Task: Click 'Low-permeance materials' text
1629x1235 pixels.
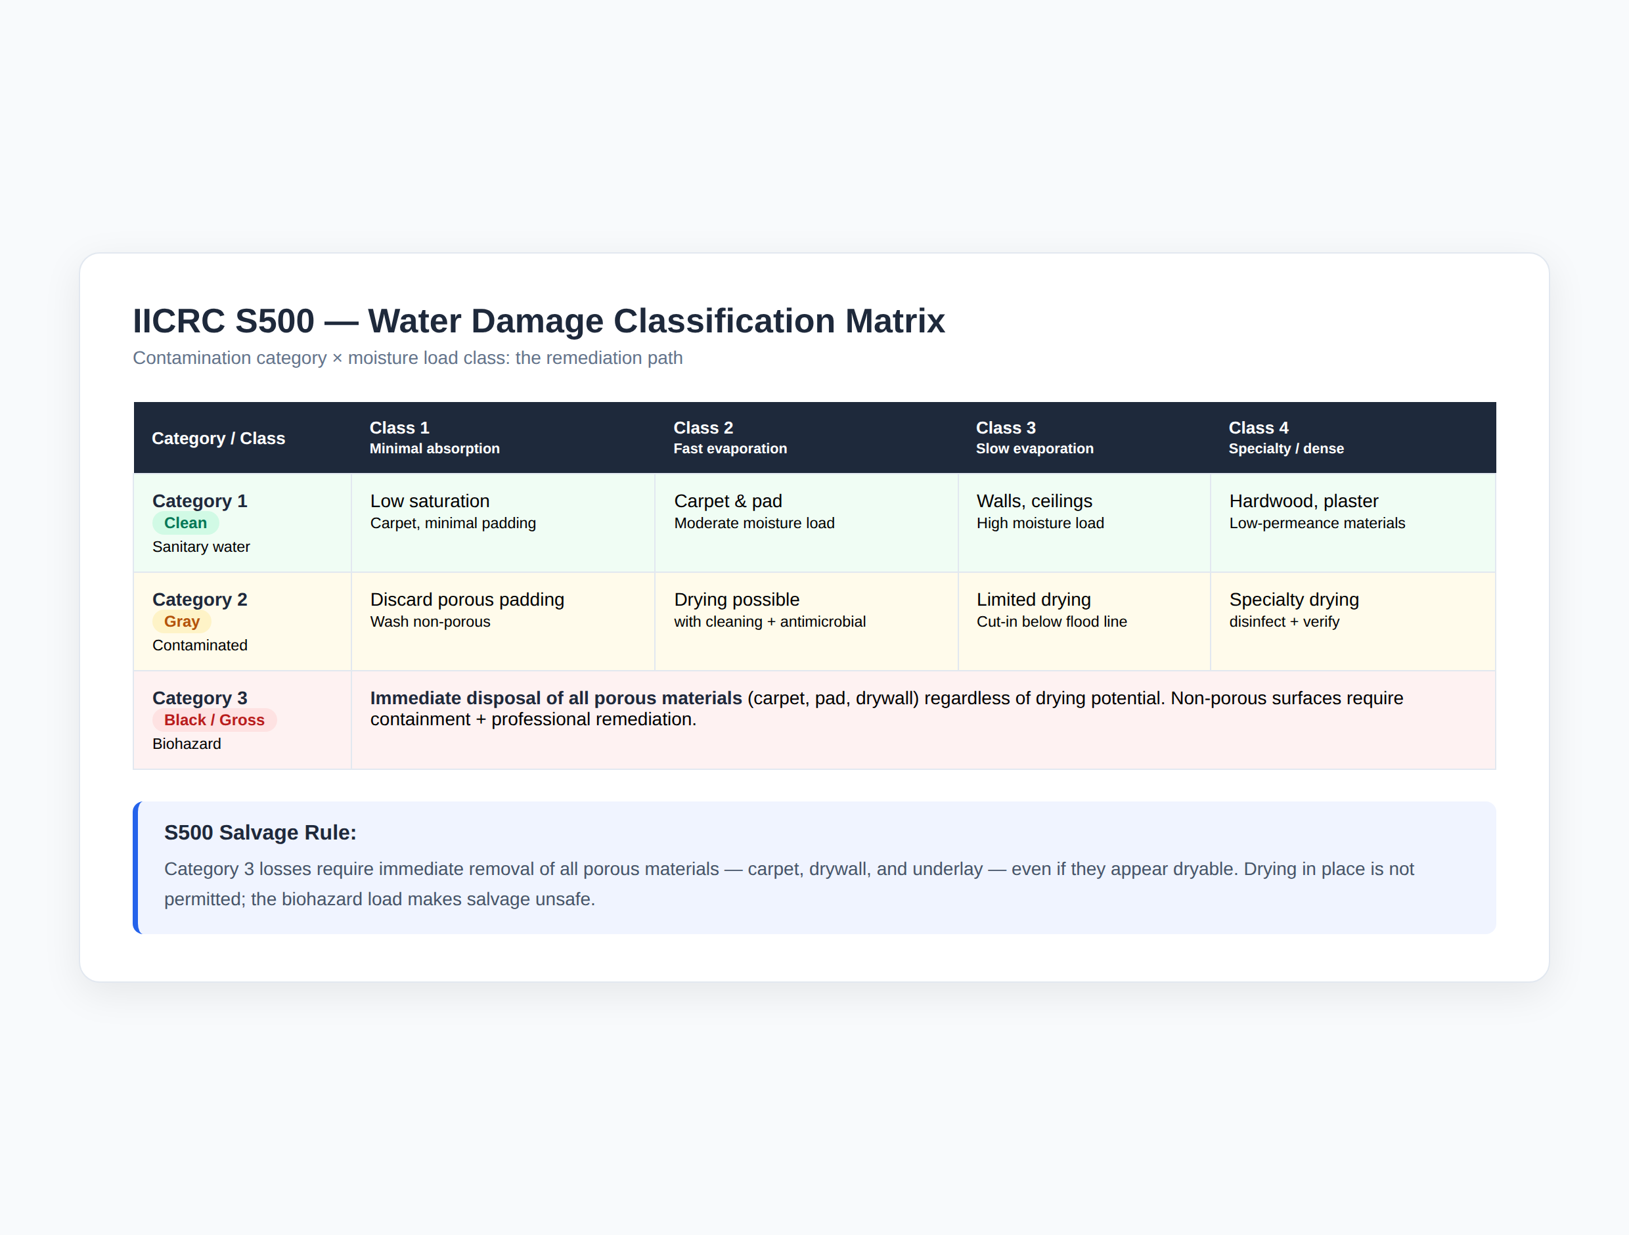Action: (1317, 523)
